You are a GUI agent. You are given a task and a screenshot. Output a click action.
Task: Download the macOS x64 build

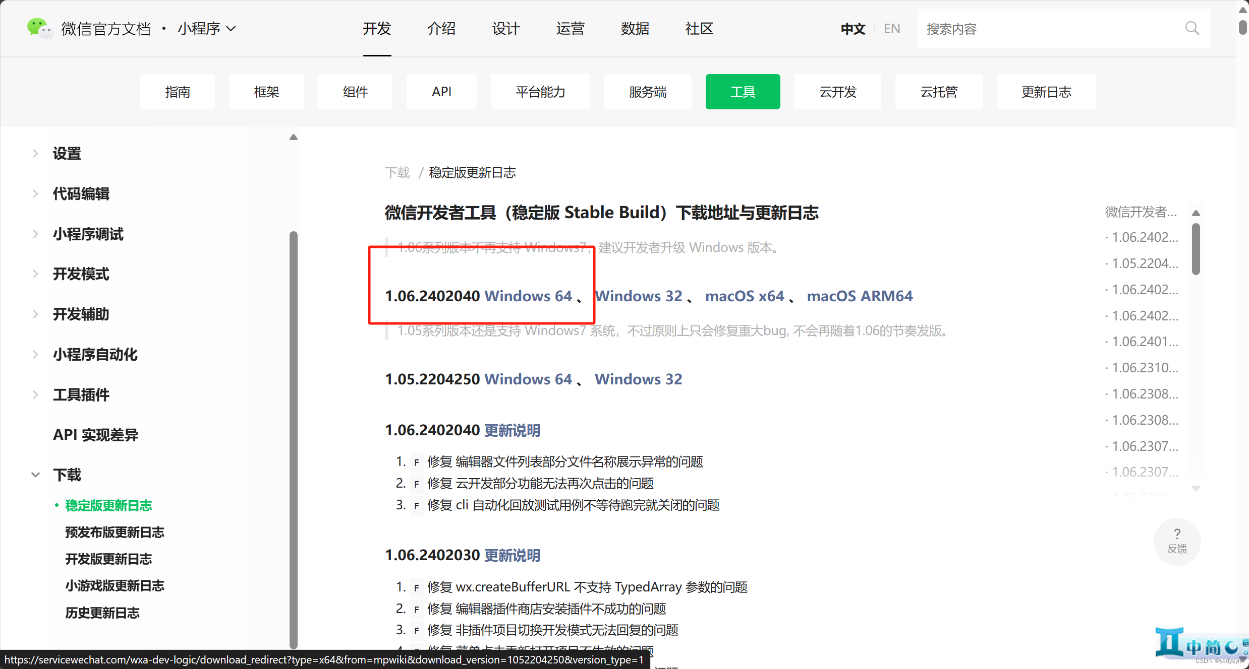click(745, 296)
